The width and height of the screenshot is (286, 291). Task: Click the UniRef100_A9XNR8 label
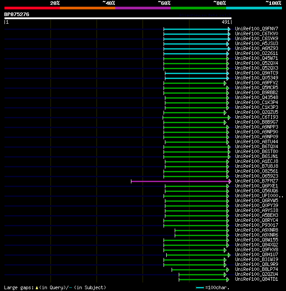(257, 230)
